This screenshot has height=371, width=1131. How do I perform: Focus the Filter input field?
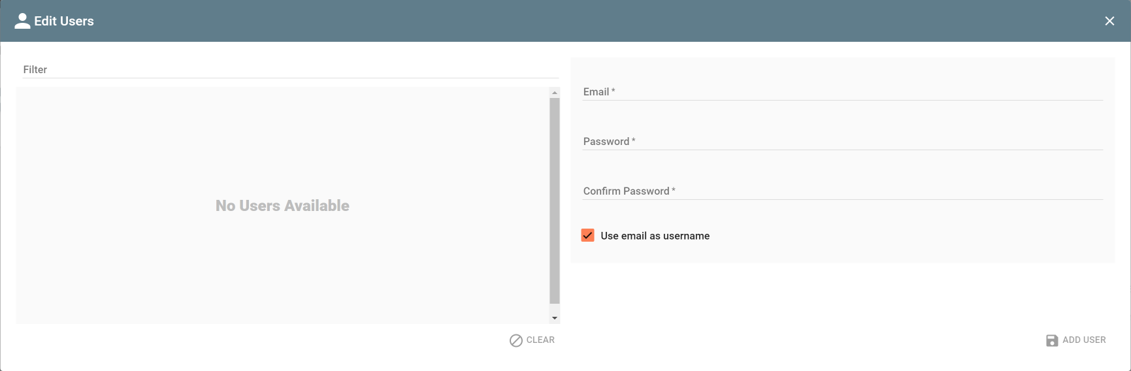point(291,69)
